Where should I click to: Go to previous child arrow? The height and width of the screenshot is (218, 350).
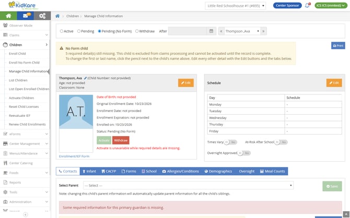coord(221,31)
